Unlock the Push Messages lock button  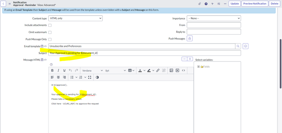pos(190,38)
